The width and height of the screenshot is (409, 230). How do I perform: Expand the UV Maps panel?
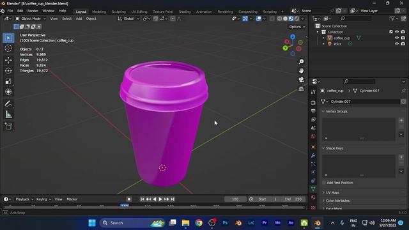[x=332, y=193]
